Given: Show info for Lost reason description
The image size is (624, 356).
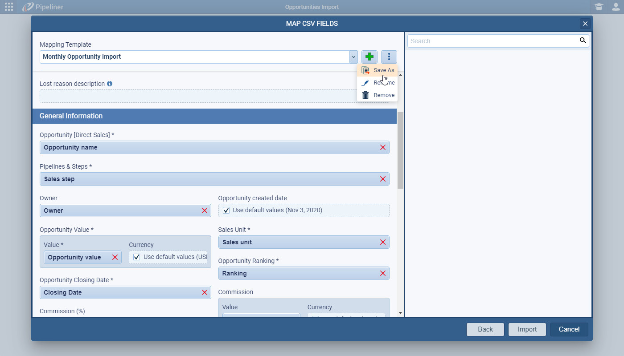Looking at the screenshot, I should (110, 84).
